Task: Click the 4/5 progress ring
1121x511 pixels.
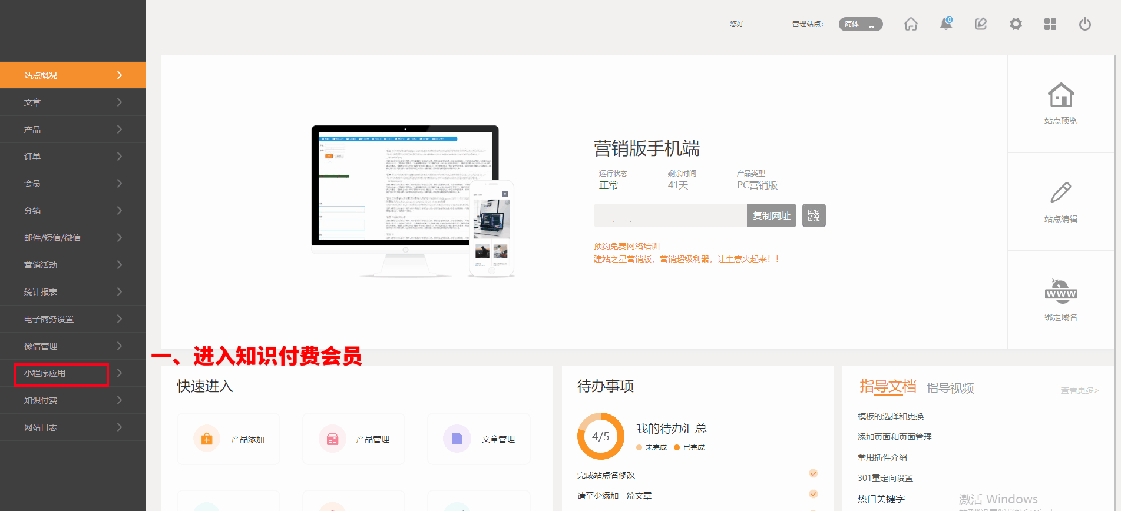Action: [x=600, y=436]
